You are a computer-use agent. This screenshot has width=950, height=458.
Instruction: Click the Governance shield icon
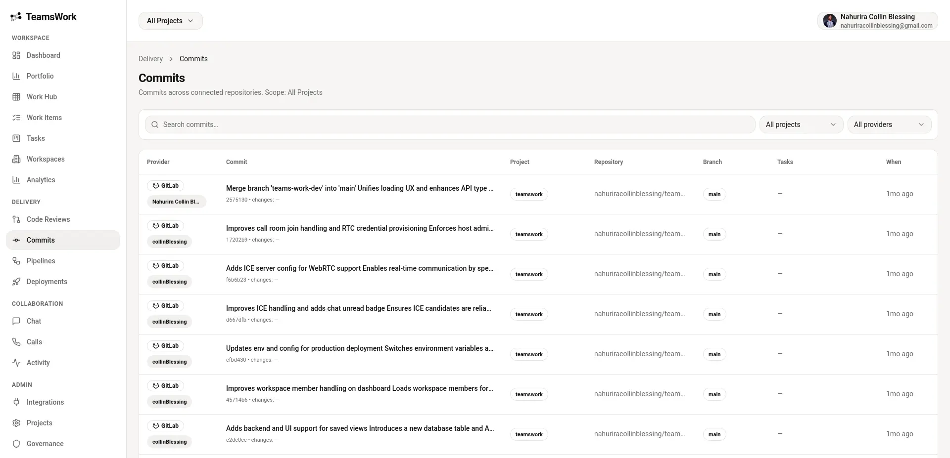[16, 444]
